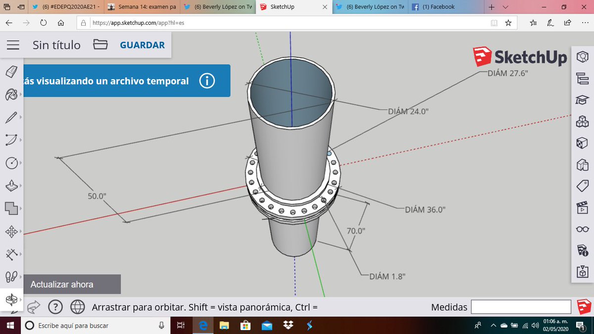Expand the Push/Pull tool flyout arrow
This screenshot has width=594, height=334.
pos(21,186)
